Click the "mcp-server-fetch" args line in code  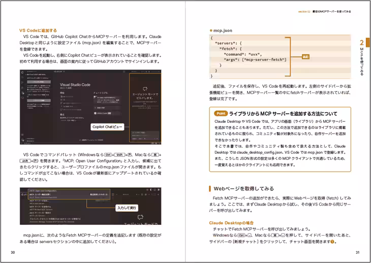(255, 59)
